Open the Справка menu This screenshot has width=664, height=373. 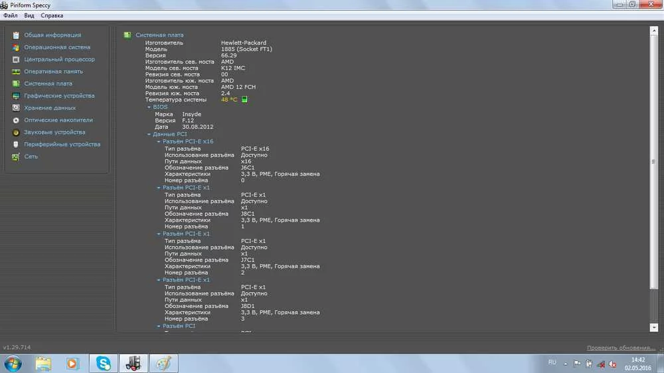52,16
